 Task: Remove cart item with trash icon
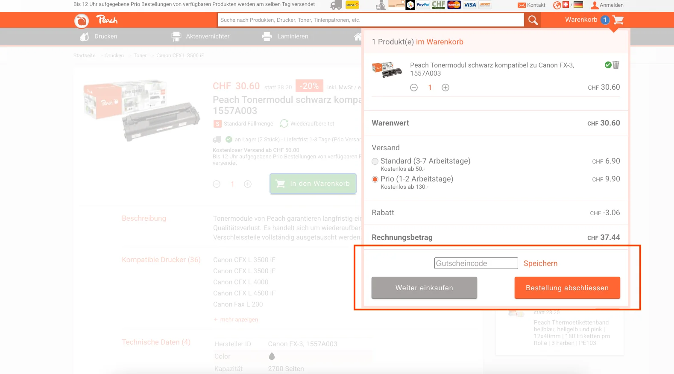616,65
